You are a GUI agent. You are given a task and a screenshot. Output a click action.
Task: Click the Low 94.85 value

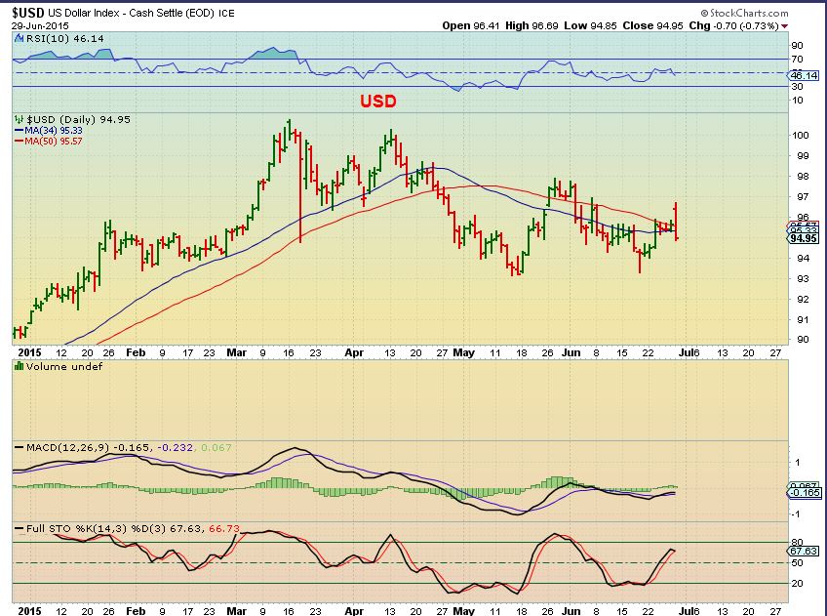point(590,25)
